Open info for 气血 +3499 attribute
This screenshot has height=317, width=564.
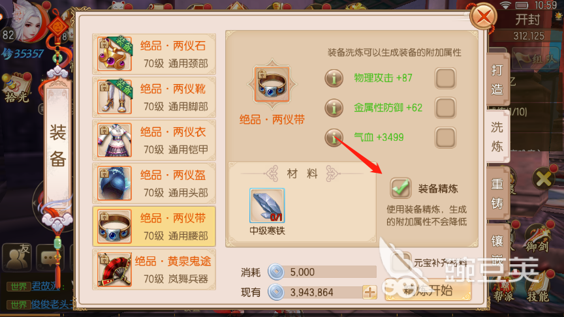tap(334, 137)
